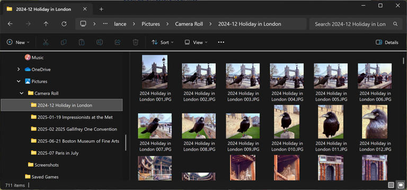
Task: Open a new File Explorer tab
Action: pyautogui.click(x=101, y=9)
